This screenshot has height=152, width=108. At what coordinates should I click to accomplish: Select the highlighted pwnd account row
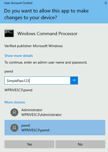(x=55, y=128)
